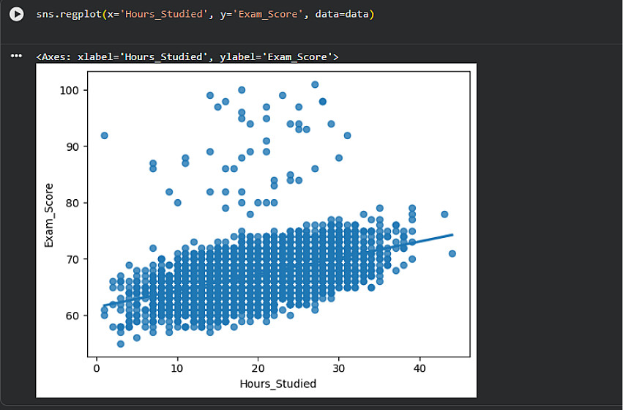Click the 40 tick label on x-axis
The image size is (623, 410).
click(419, 369)
